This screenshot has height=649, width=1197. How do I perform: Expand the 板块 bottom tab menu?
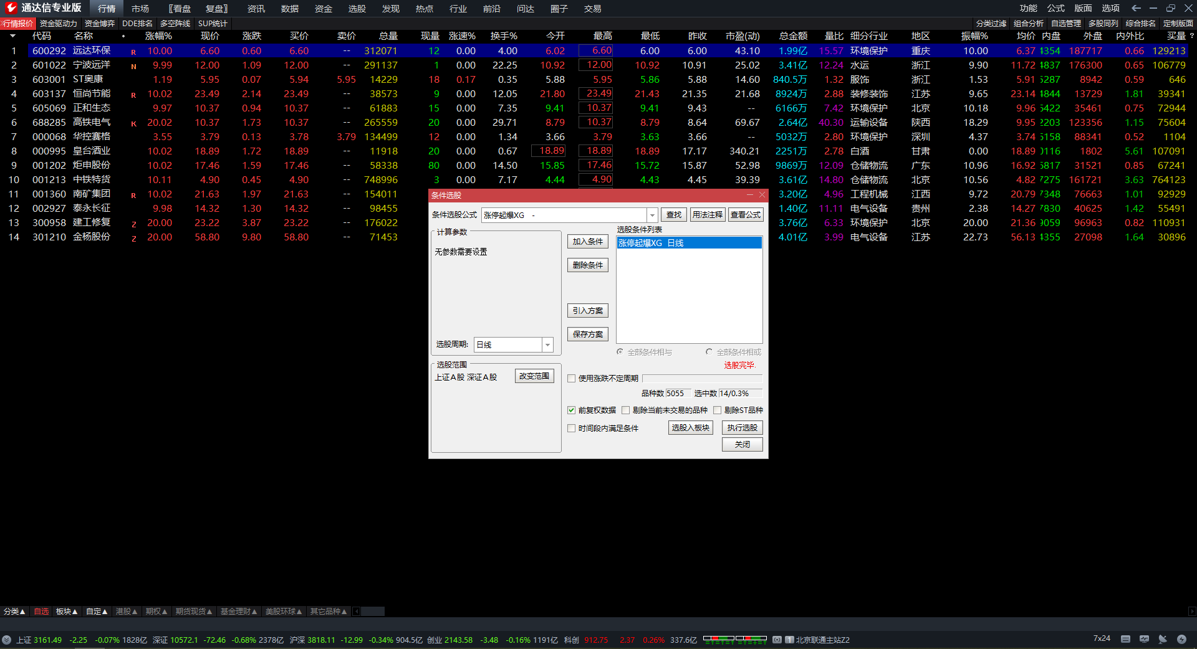pyautogui.click(x=67, y=612)
